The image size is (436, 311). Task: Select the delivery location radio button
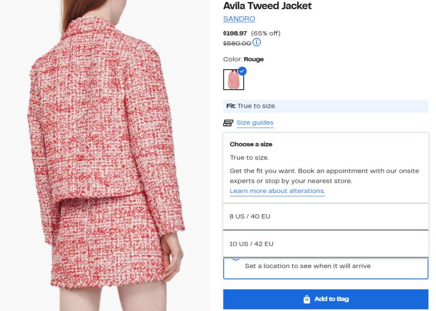[235, 257]
